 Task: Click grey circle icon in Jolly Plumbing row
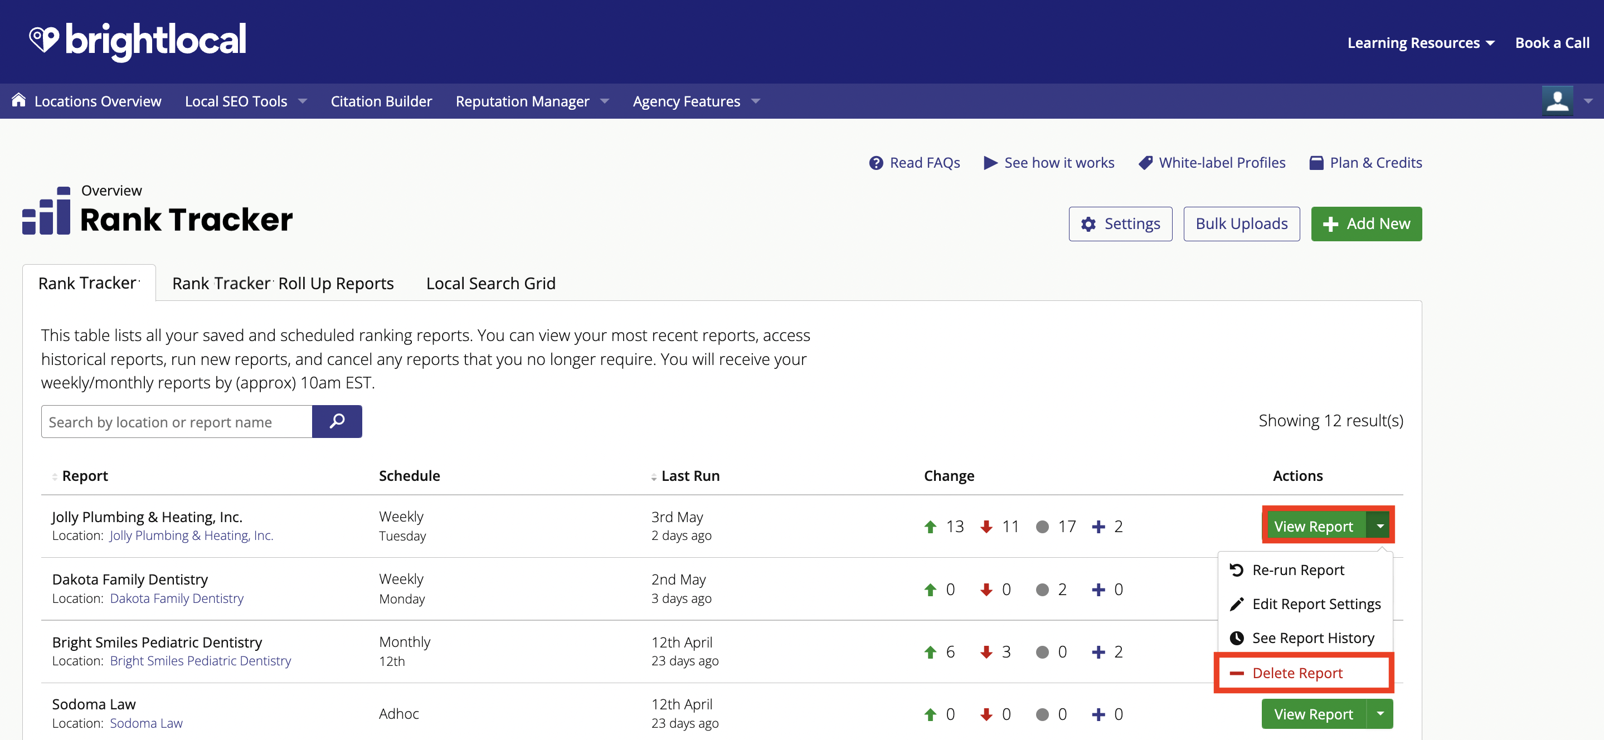[1042, 527]
